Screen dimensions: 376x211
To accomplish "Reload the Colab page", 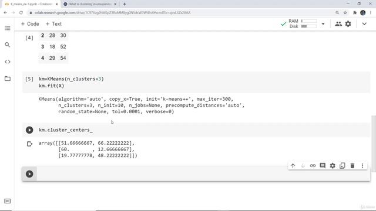I will (x=21, y=13).
